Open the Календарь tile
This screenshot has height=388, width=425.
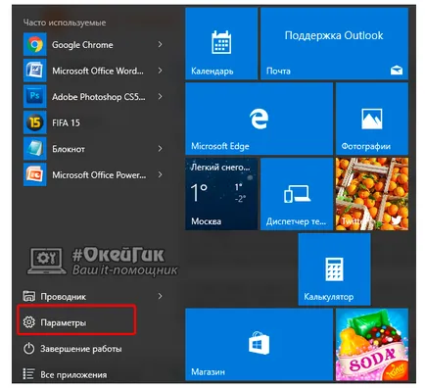tap(221, 44)
